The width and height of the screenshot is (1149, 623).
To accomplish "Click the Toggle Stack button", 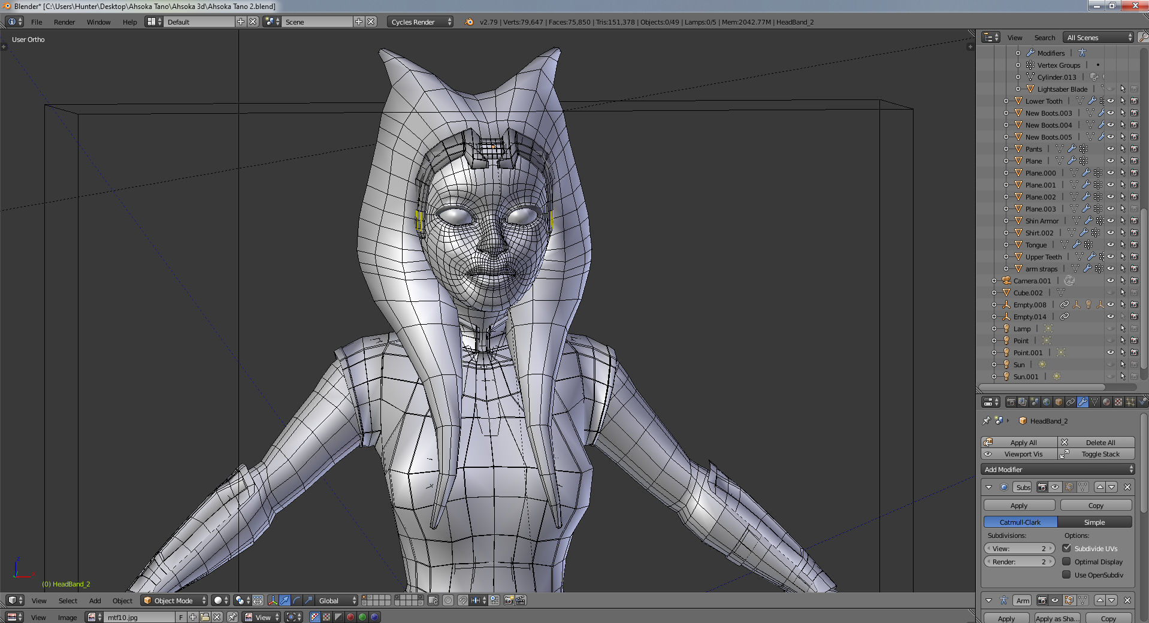I will point(1096,453).
